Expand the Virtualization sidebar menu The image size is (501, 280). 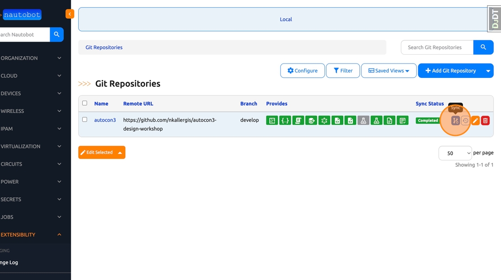(31, 146)
